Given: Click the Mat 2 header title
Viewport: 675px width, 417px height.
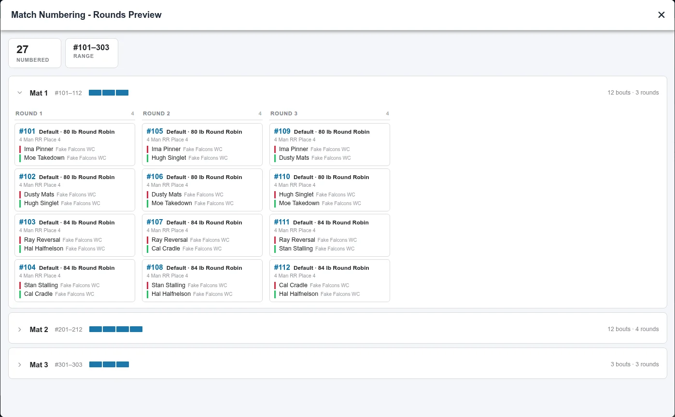Looking at the screenshot, I should (39, 330).
